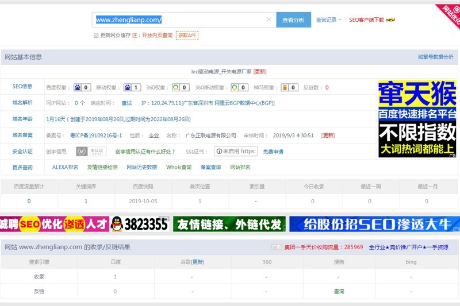This screenshot has height=306, width=460.
Task: Click the 诚聘SEO优化渗透人才 banner
Action: [x=55, y=224]
